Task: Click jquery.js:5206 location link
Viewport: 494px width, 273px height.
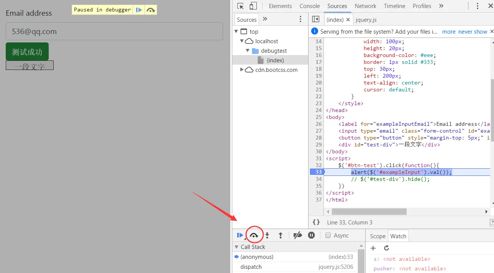Action: pyautogui.click(x=336, y=267)
